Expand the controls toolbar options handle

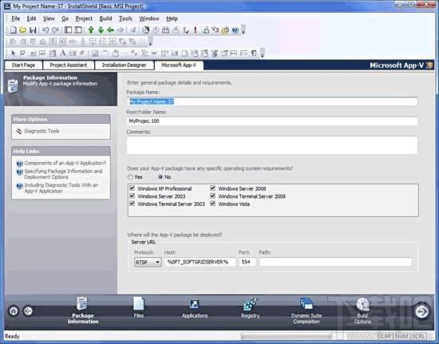point(263,53)
